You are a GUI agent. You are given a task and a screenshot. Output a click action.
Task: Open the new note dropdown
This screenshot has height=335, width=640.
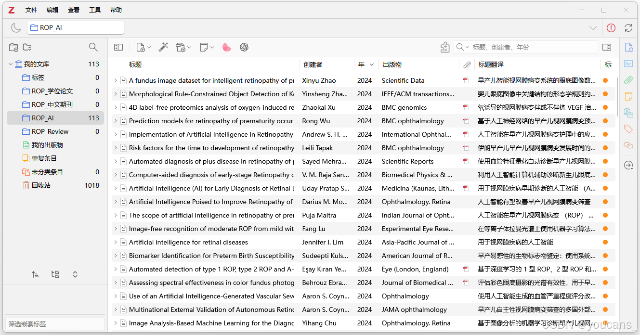pyautogui.click(x=207, y=47)
